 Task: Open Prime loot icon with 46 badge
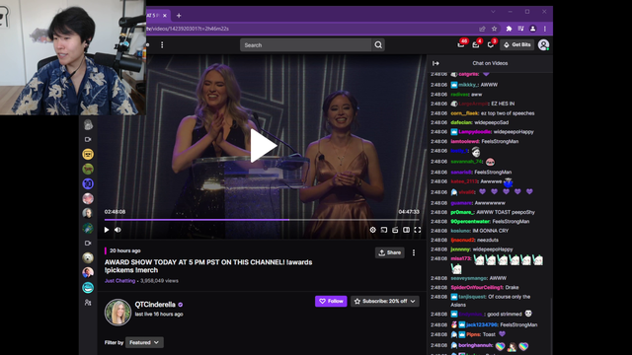point(461,44)
